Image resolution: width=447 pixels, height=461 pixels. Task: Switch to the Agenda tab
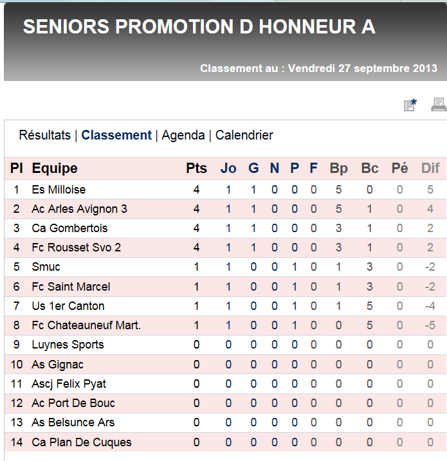[183, 136]
